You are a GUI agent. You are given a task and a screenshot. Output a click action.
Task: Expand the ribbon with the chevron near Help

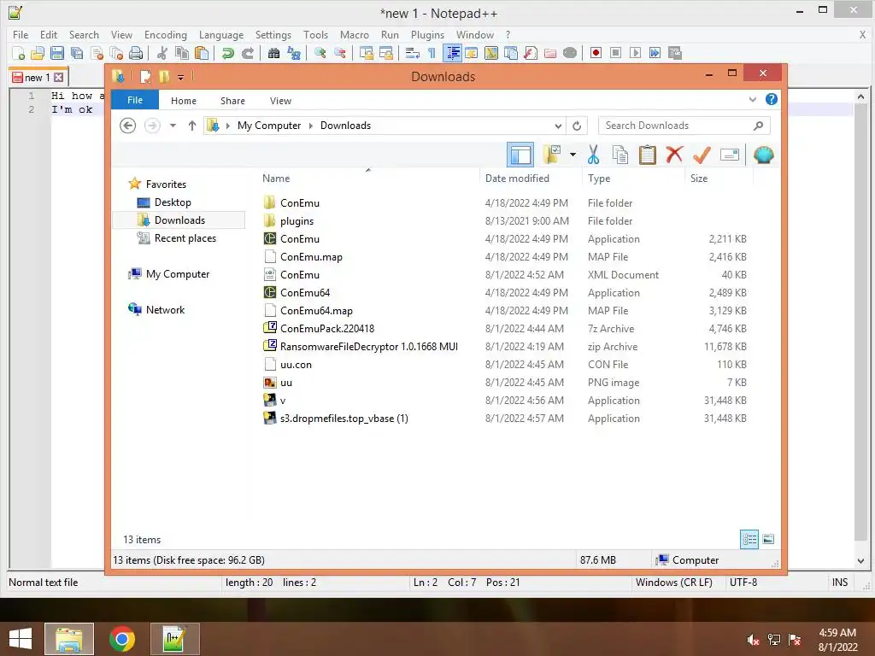(x=752, y=99)
